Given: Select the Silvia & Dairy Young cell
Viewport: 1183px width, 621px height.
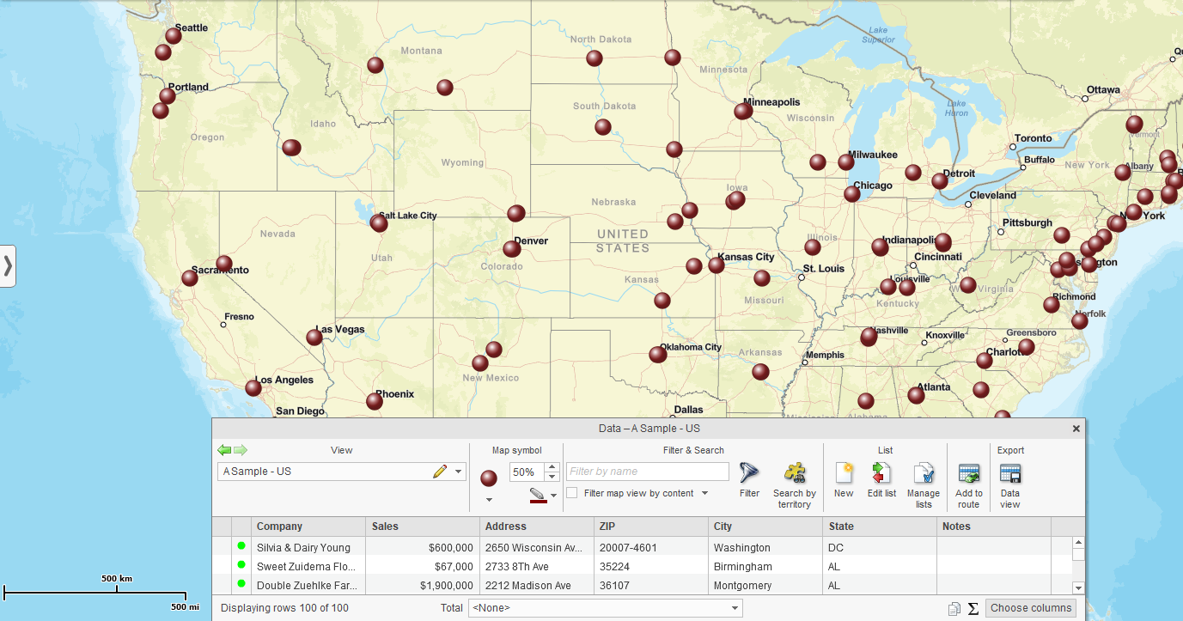Looking at the screenshot, I should pos(308,547).
